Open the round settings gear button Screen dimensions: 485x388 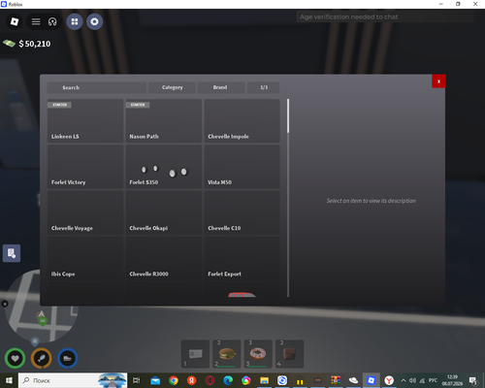pos(94,21)
